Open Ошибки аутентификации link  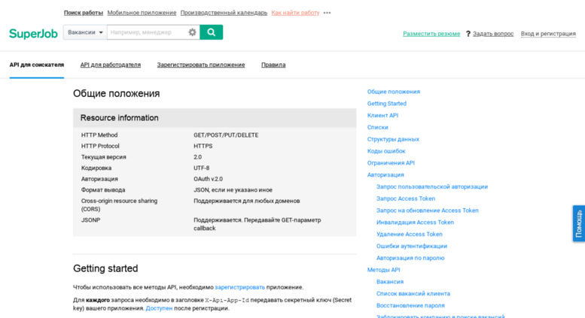tap(412, 247)
